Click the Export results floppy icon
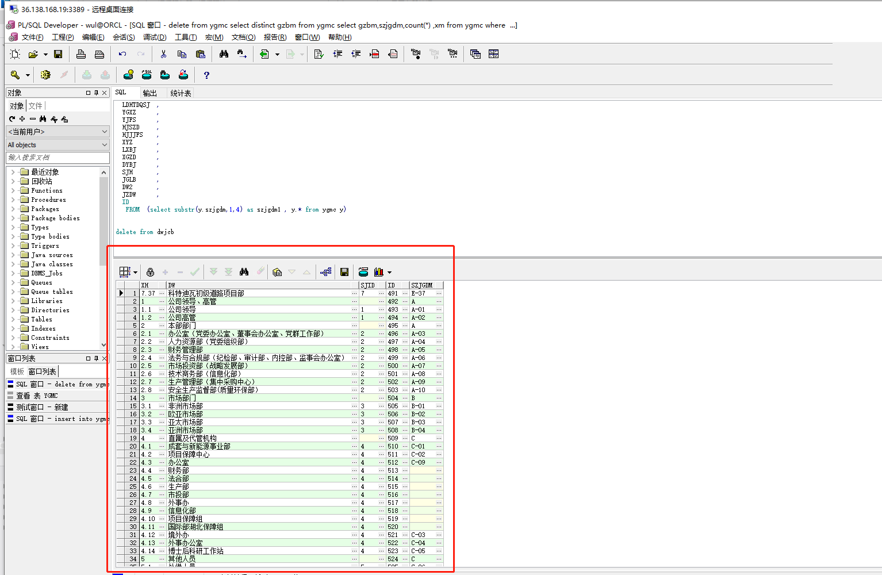 (x=344, y=272)
